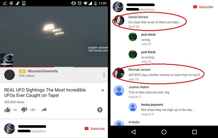Tap Joanne Walker's blue avatar

(119, 91)
